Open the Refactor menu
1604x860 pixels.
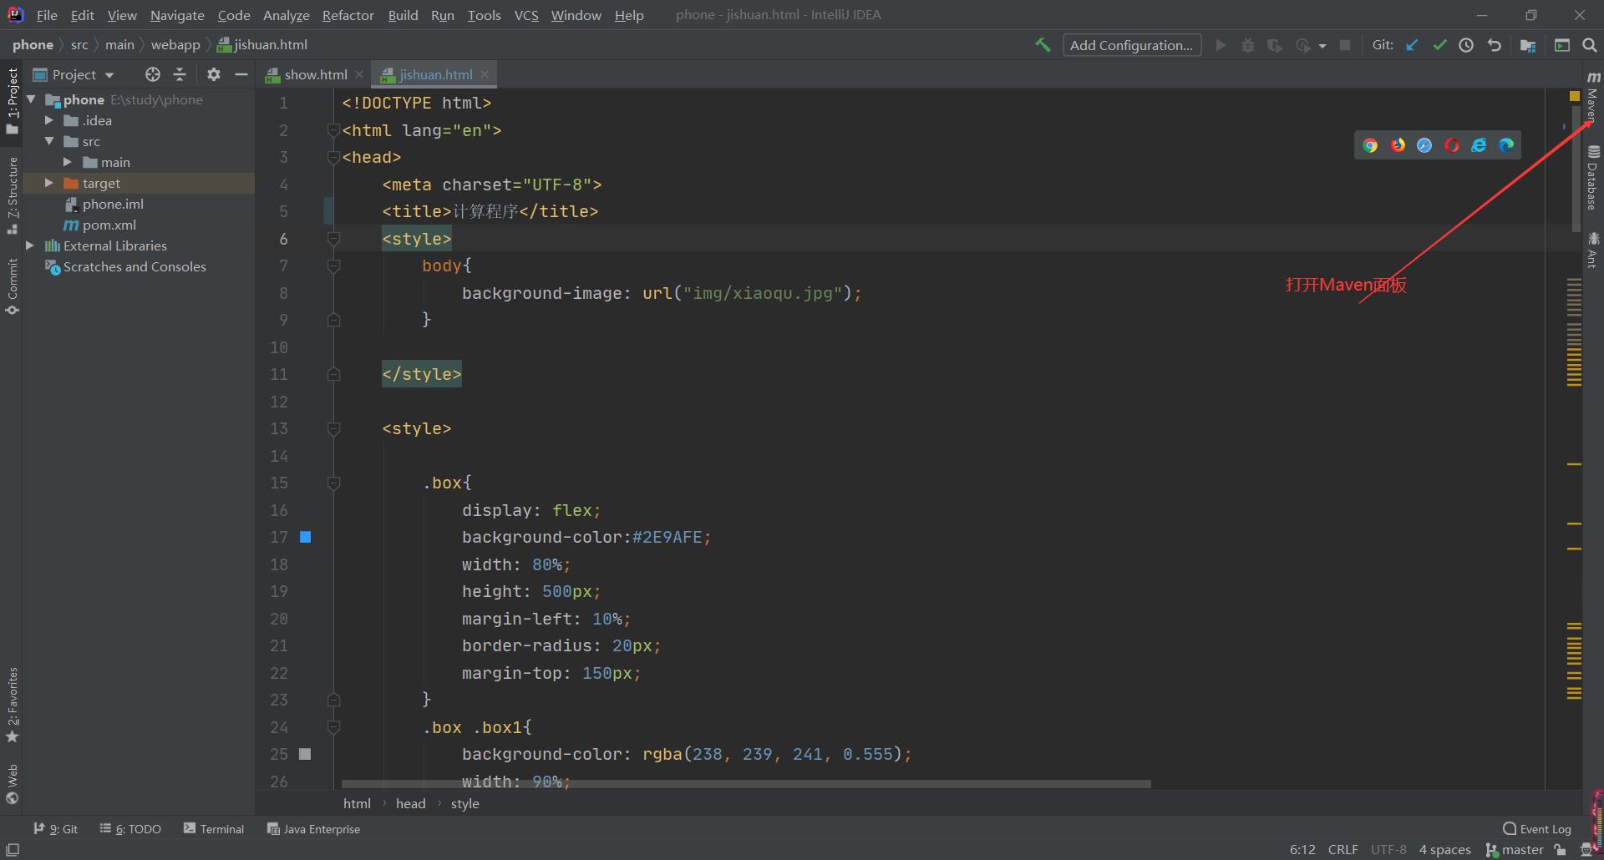(348, 15)
